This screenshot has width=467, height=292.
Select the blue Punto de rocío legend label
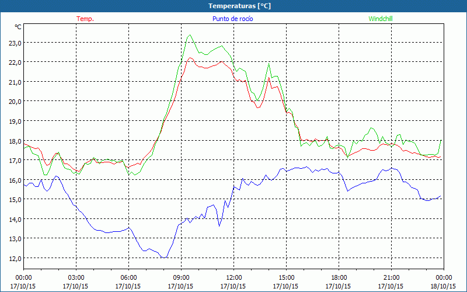[232, 19]
